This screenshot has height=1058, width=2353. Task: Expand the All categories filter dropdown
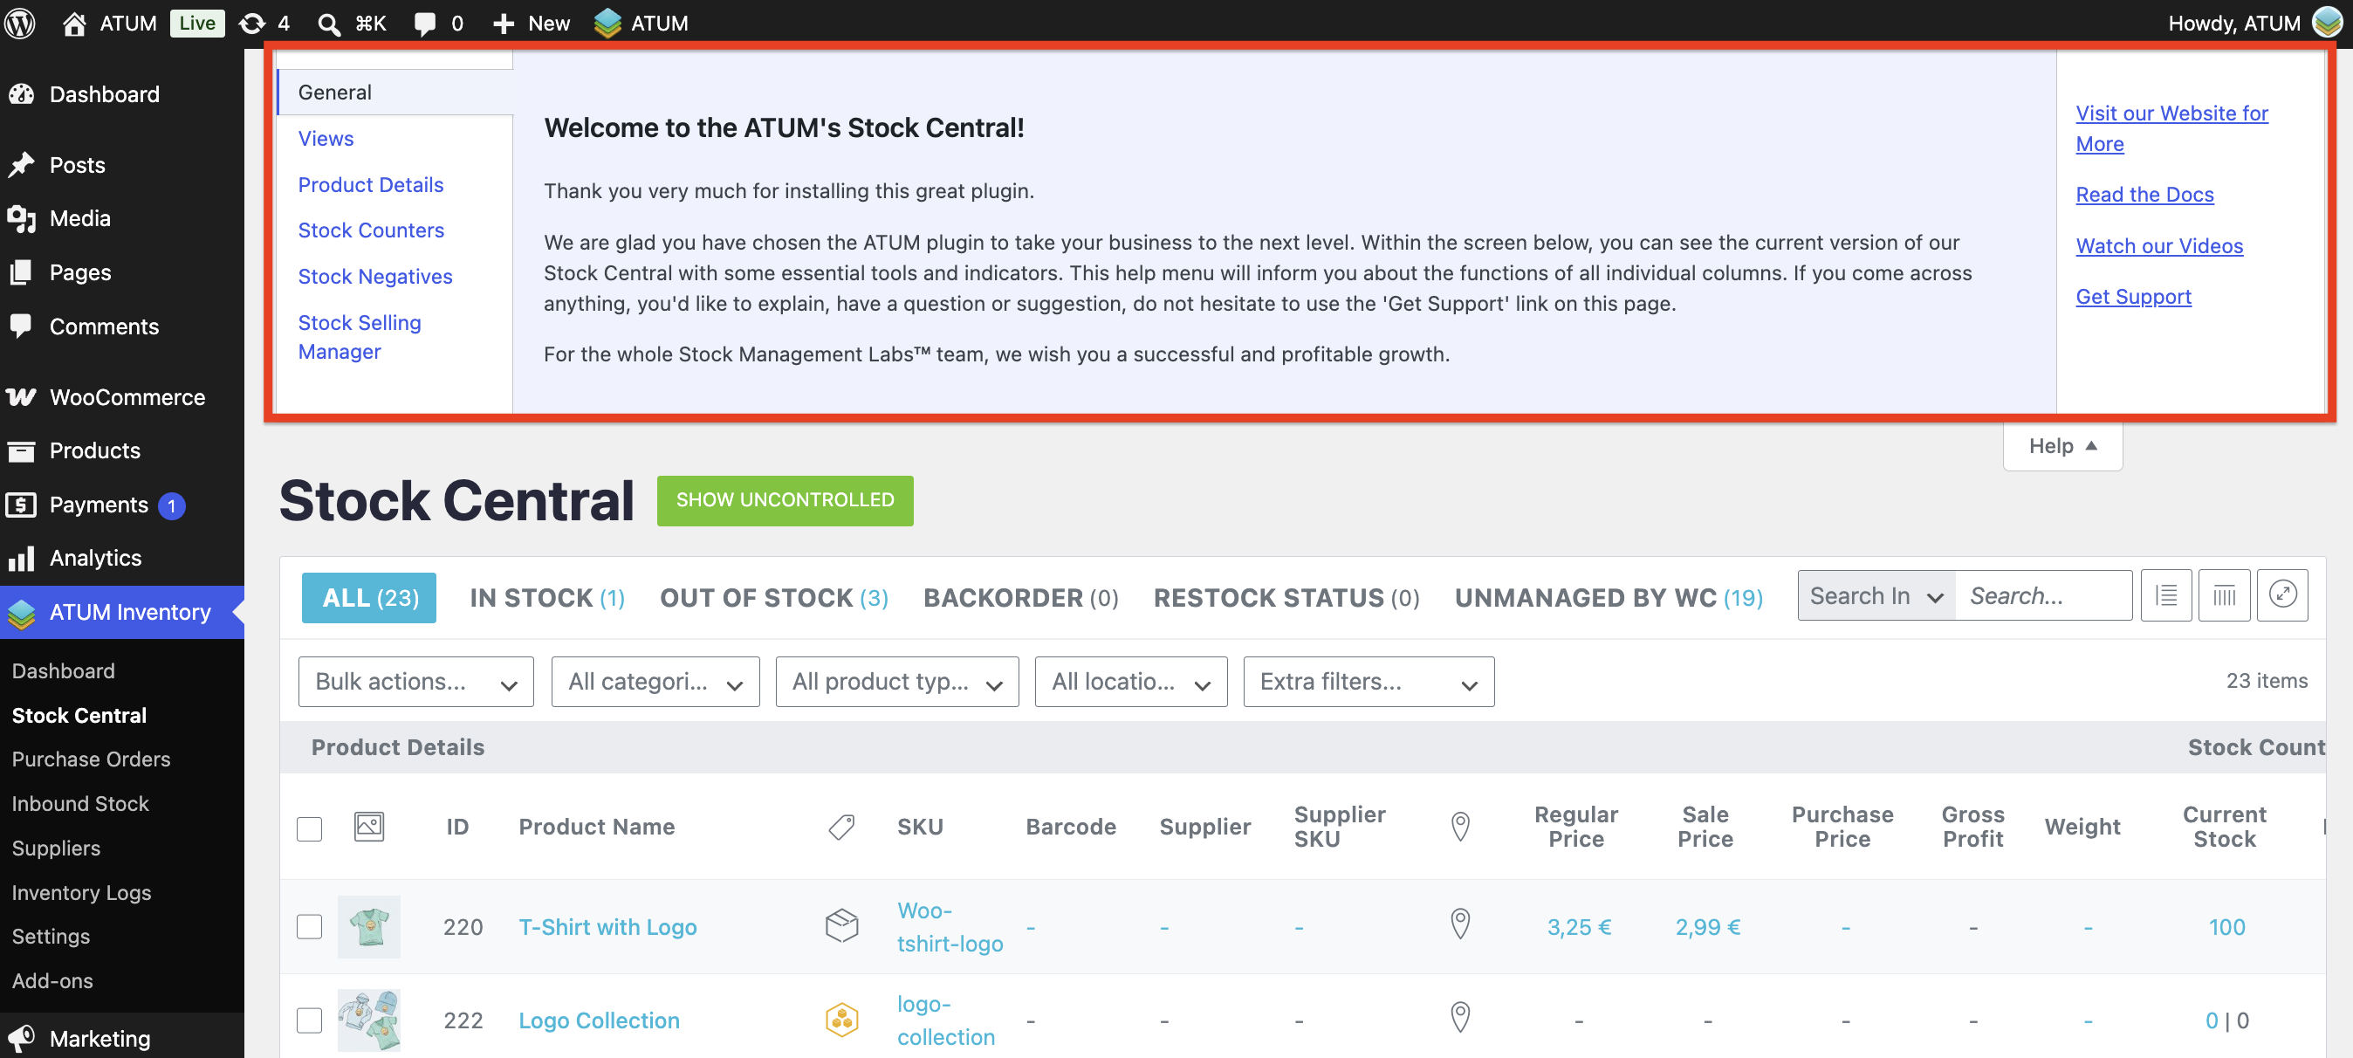click(655, 681)
